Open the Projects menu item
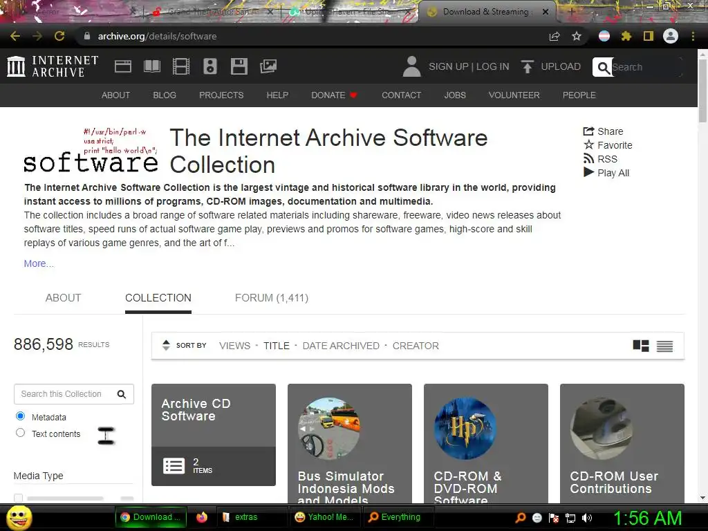The image size is (708, 531). [221, 95]
